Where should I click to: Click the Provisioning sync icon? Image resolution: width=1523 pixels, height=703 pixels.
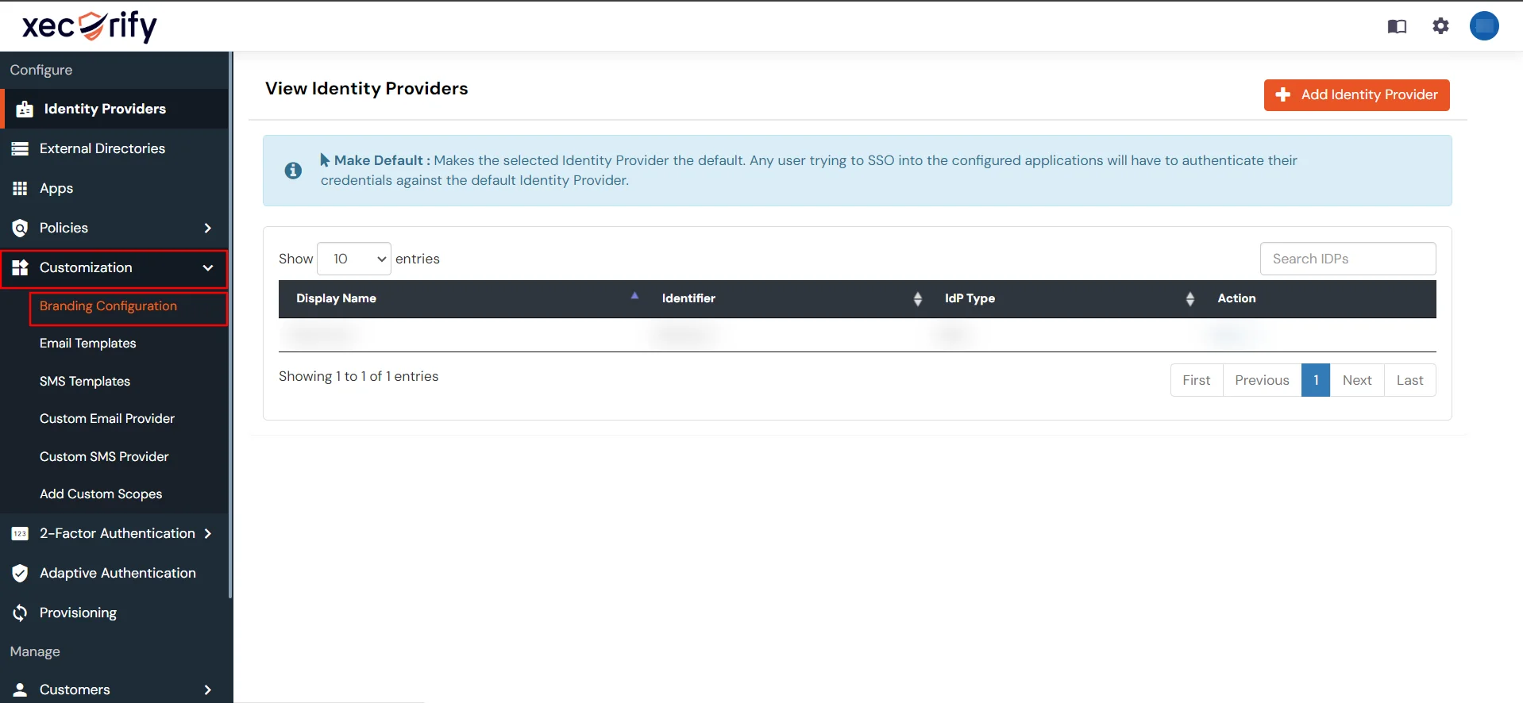click(x=20, y=613)
